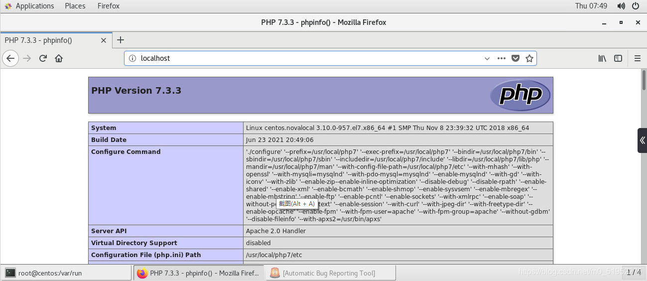
Task: Click the Linux centos.novalocal system value
Action: [388, 128]
